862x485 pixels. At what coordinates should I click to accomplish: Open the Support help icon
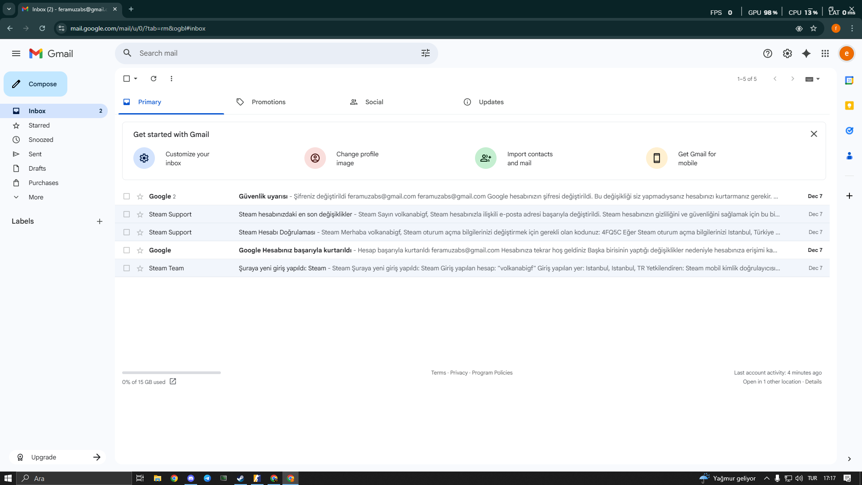click(768, 53)
